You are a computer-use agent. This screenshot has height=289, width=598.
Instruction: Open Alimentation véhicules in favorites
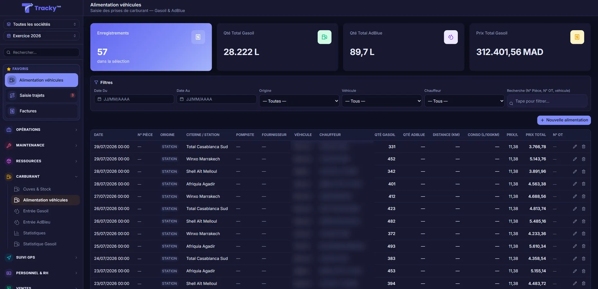[x=41, y=80]
